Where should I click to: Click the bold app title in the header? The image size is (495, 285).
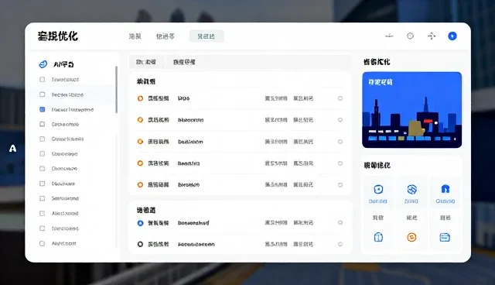click(58, 36)
